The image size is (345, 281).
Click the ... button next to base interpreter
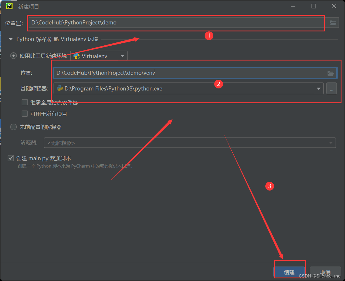[331, 88]
